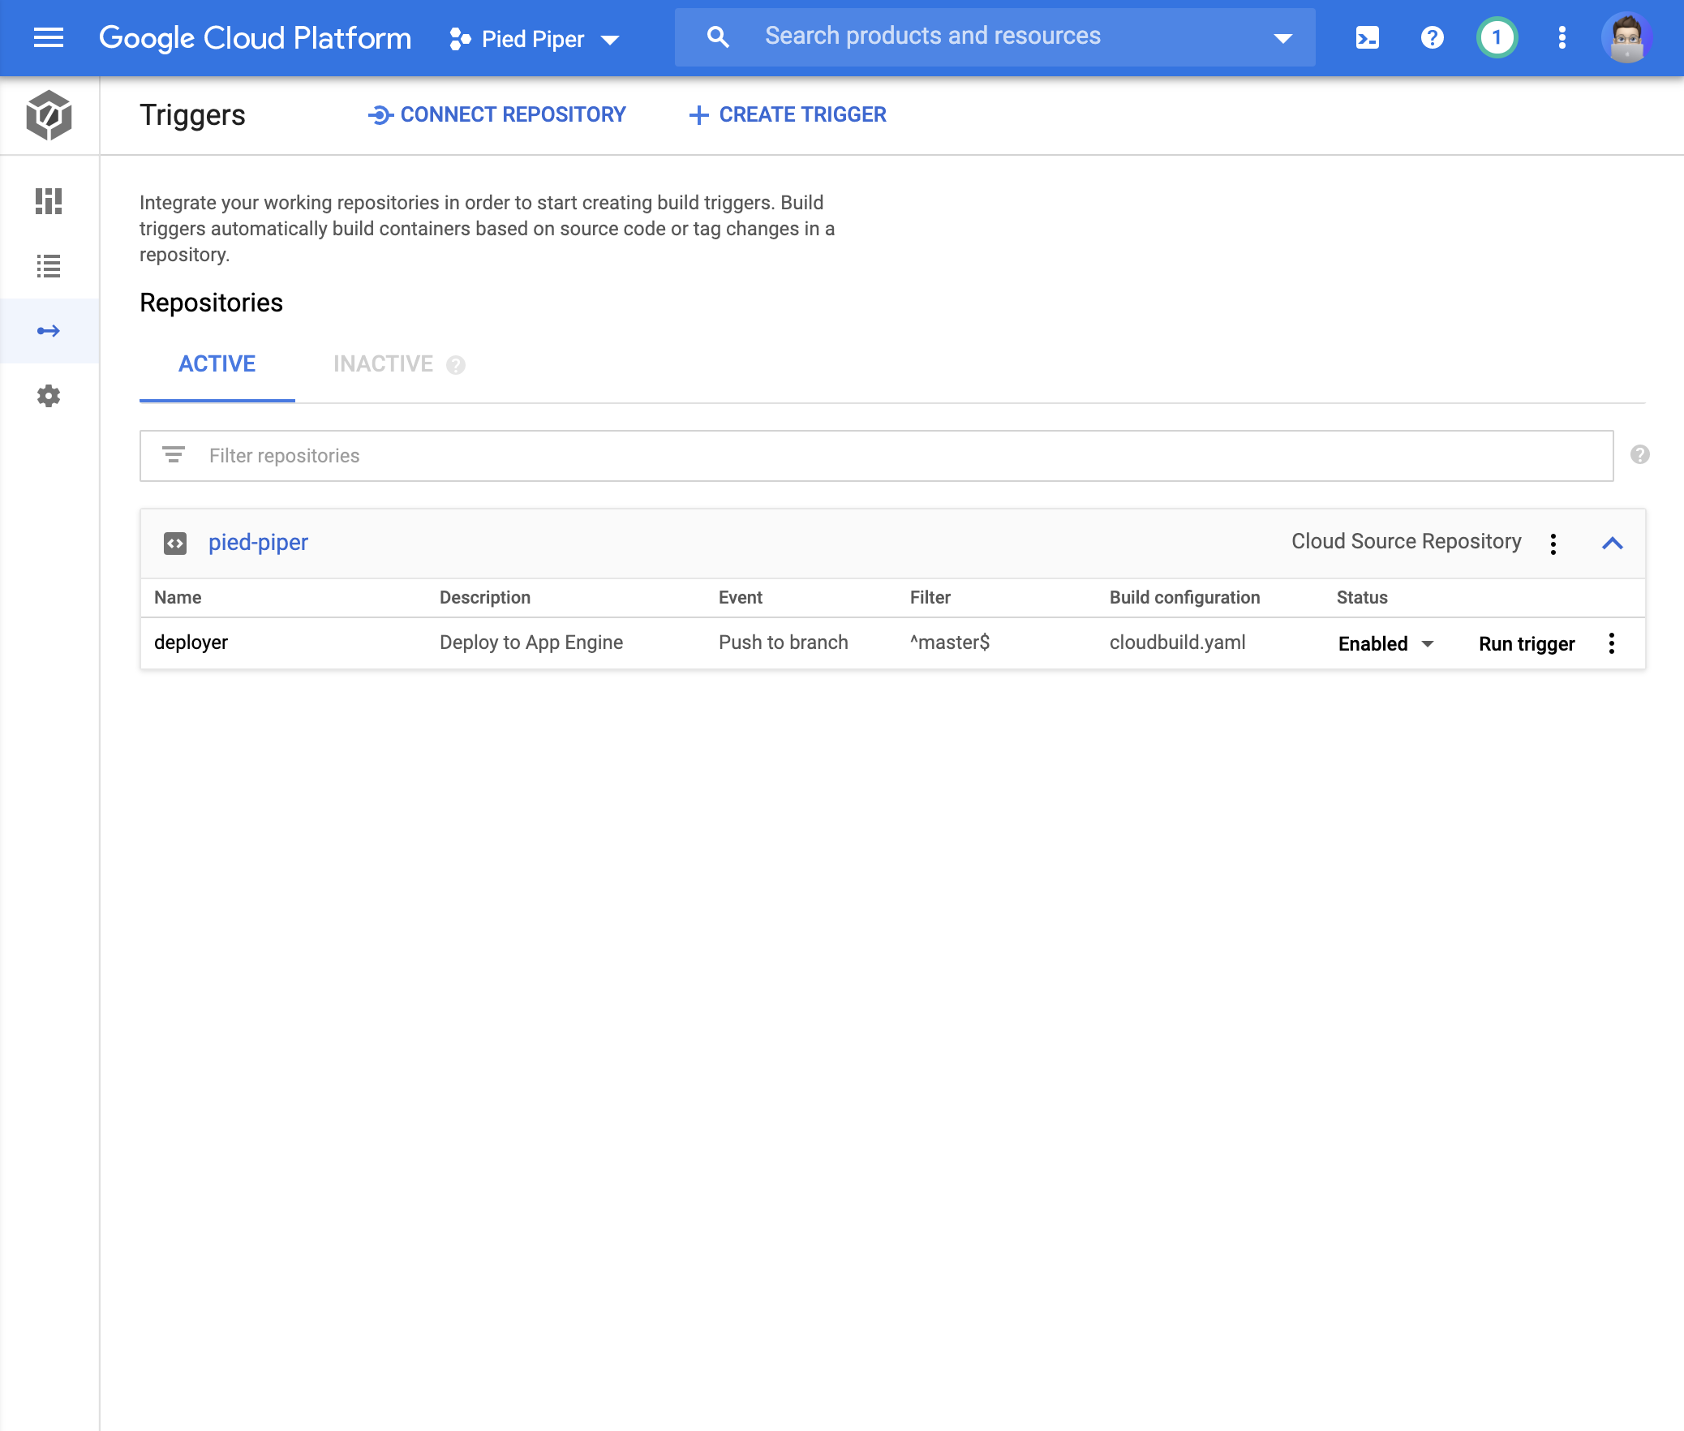This screenshot has width=1684, height=1431.
Task: Click the Status column header
Action: [1362, 598]
